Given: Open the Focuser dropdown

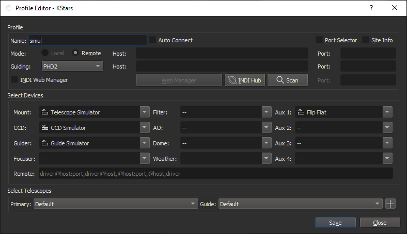Looking at the screenshot, I should coord(94,158).
